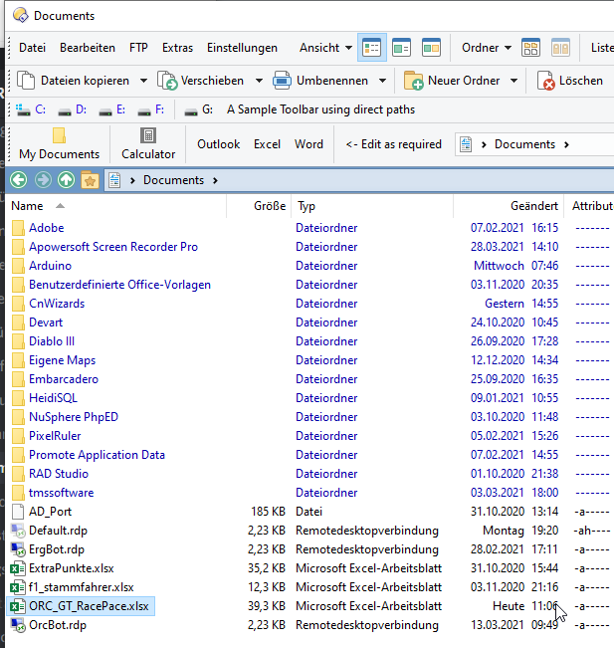Open the favorites star folder icon
The image size is (614, 648).
pos(90,180)
